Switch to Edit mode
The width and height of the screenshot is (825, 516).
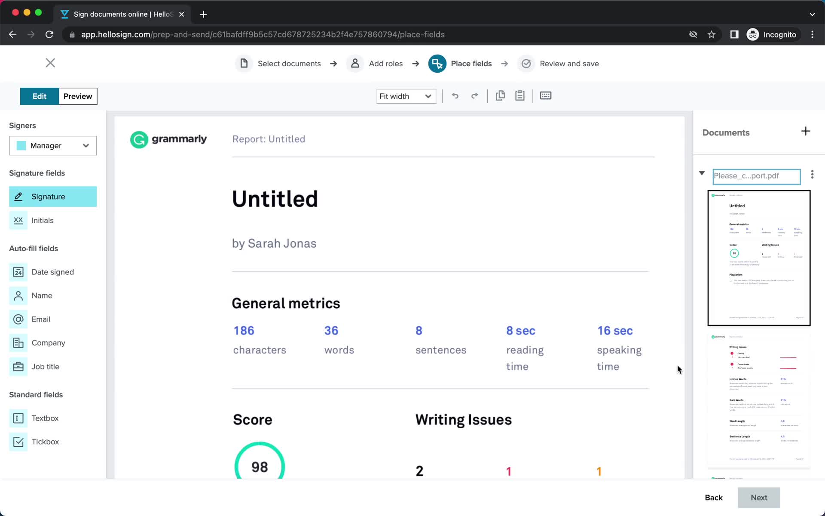[39, 96]
